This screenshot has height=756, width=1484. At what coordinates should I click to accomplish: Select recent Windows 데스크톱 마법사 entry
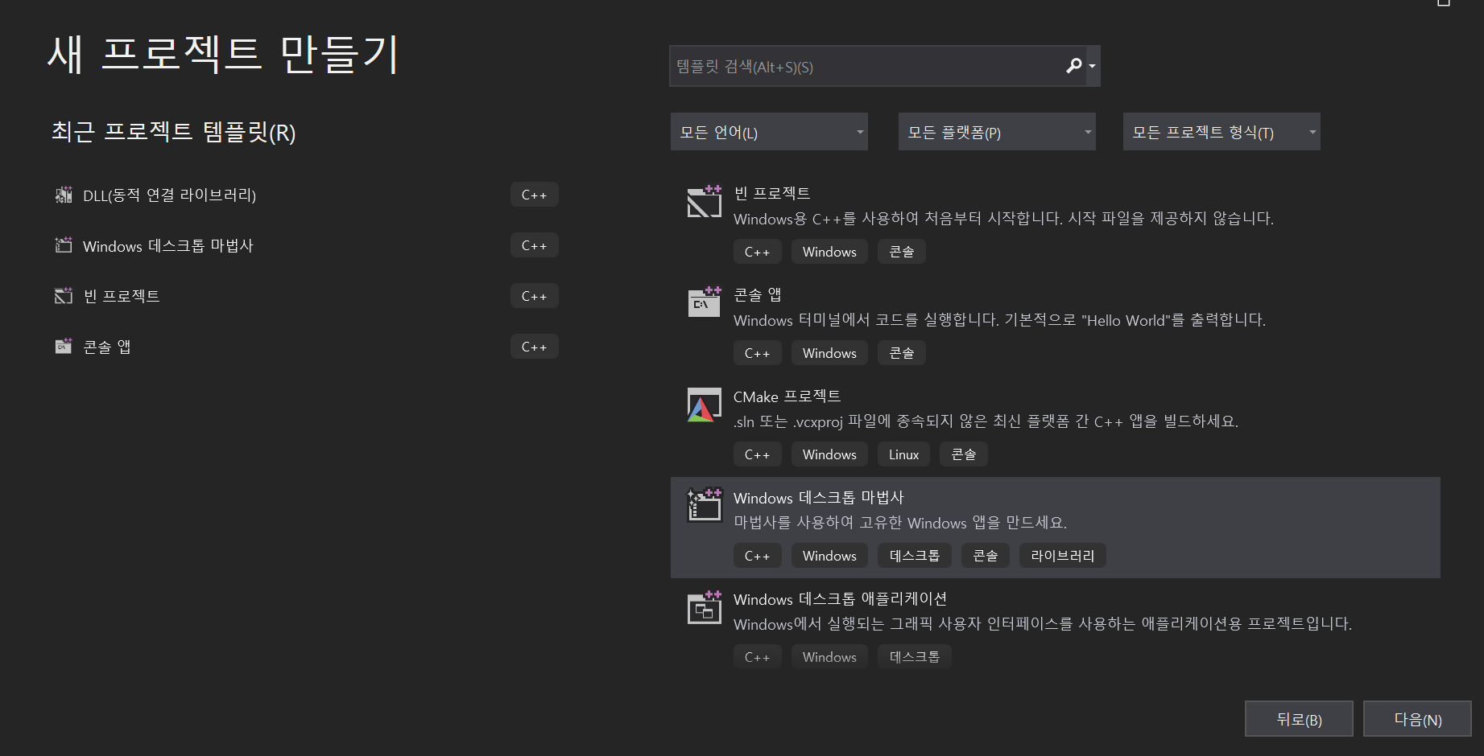pyautogui.click(x=307, y=245)
